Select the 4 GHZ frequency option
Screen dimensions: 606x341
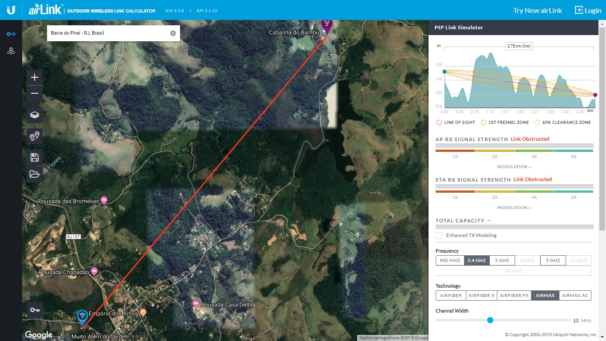click(x=527, y=260)
